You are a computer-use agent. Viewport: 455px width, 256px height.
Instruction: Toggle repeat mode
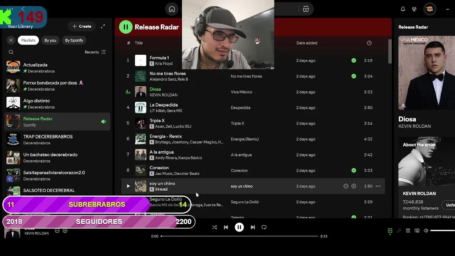[x=264, y=227]
